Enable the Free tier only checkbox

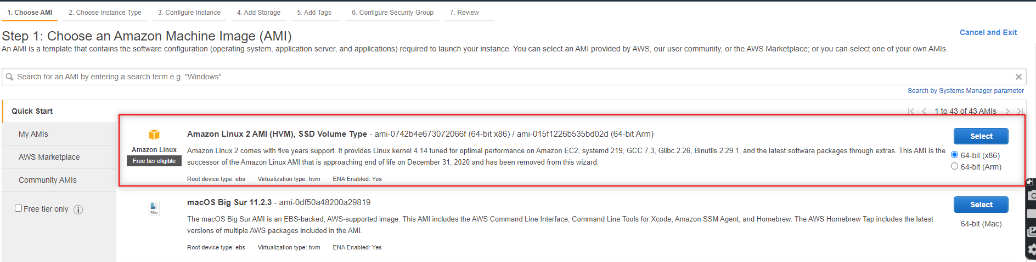click(19, 208)
